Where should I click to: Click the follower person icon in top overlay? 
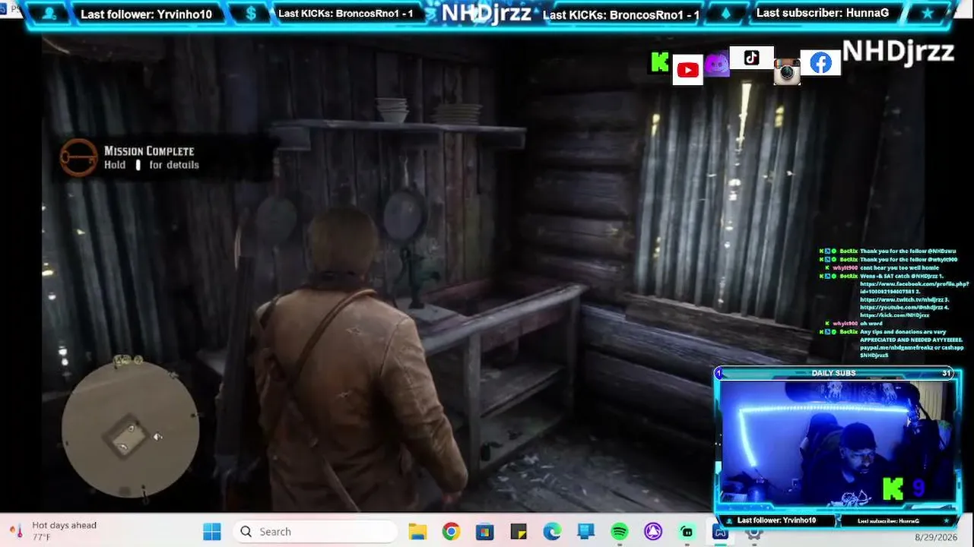click(x=50, y=14)
